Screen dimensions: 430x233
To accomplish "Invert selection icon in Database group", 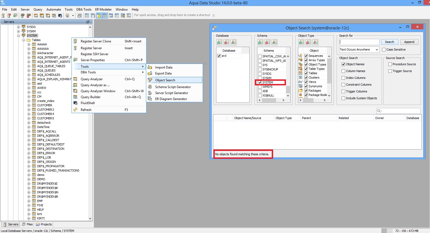I will click(234, 42).
